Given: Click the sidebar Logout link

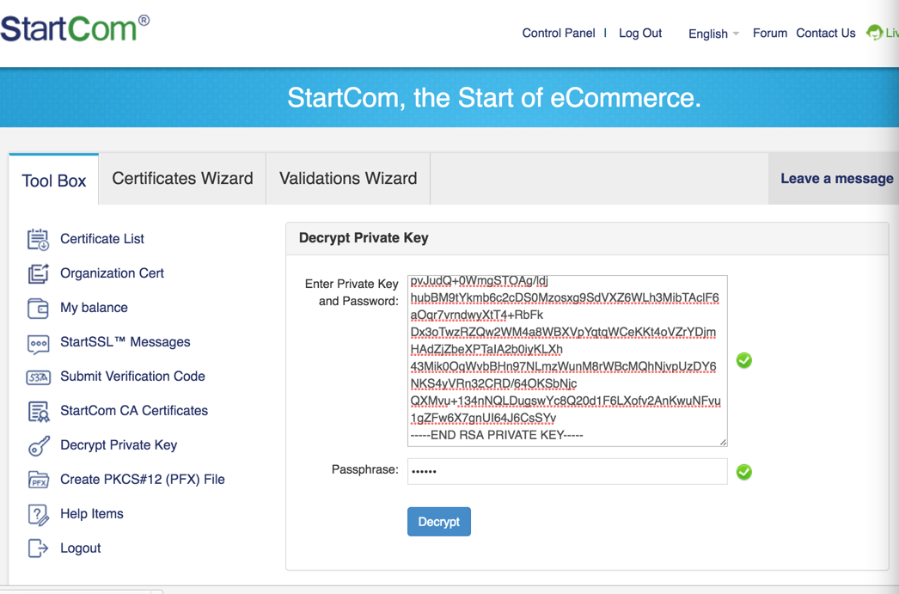Looking at the screenshot, I should point(80,548).
